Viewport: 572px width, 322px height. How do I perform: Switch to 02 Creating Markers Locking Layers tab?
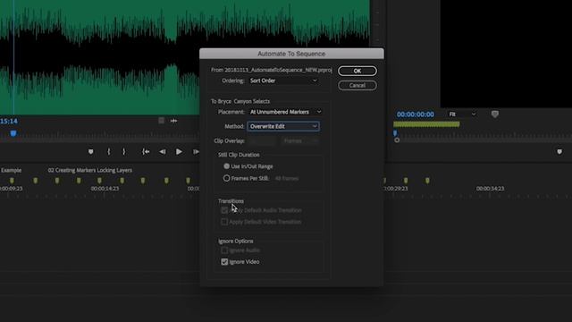coord(89,170)
